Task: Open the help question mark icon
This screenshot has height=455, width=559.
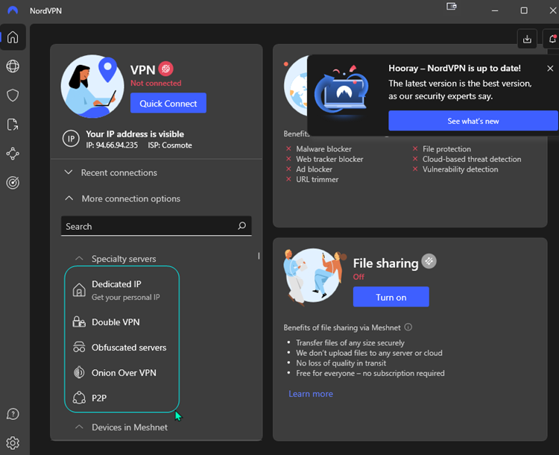Action: point(13,414)
